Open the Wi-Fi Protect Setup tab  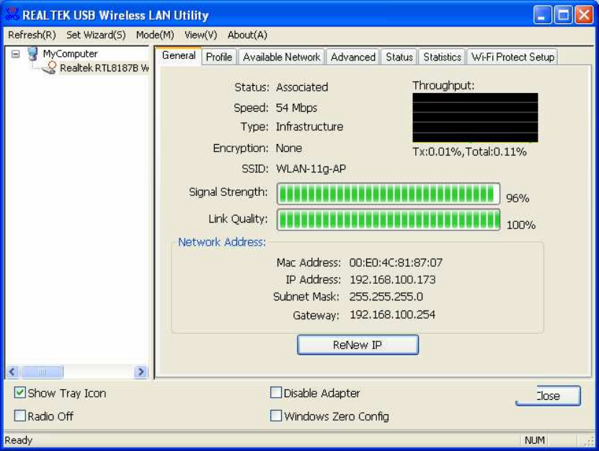point(513,57)
